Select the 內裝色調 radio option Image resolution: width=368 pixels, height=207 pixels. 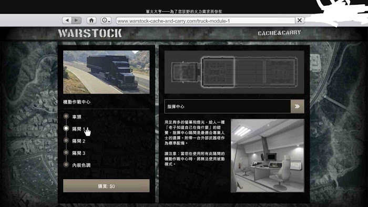pos(66,164)
